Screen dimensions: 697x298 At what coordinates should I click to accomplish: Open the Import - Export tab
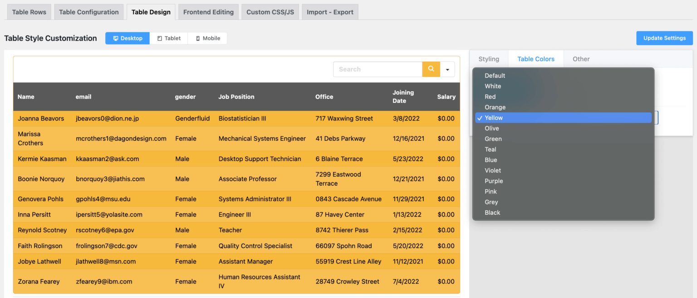point(330,12)
